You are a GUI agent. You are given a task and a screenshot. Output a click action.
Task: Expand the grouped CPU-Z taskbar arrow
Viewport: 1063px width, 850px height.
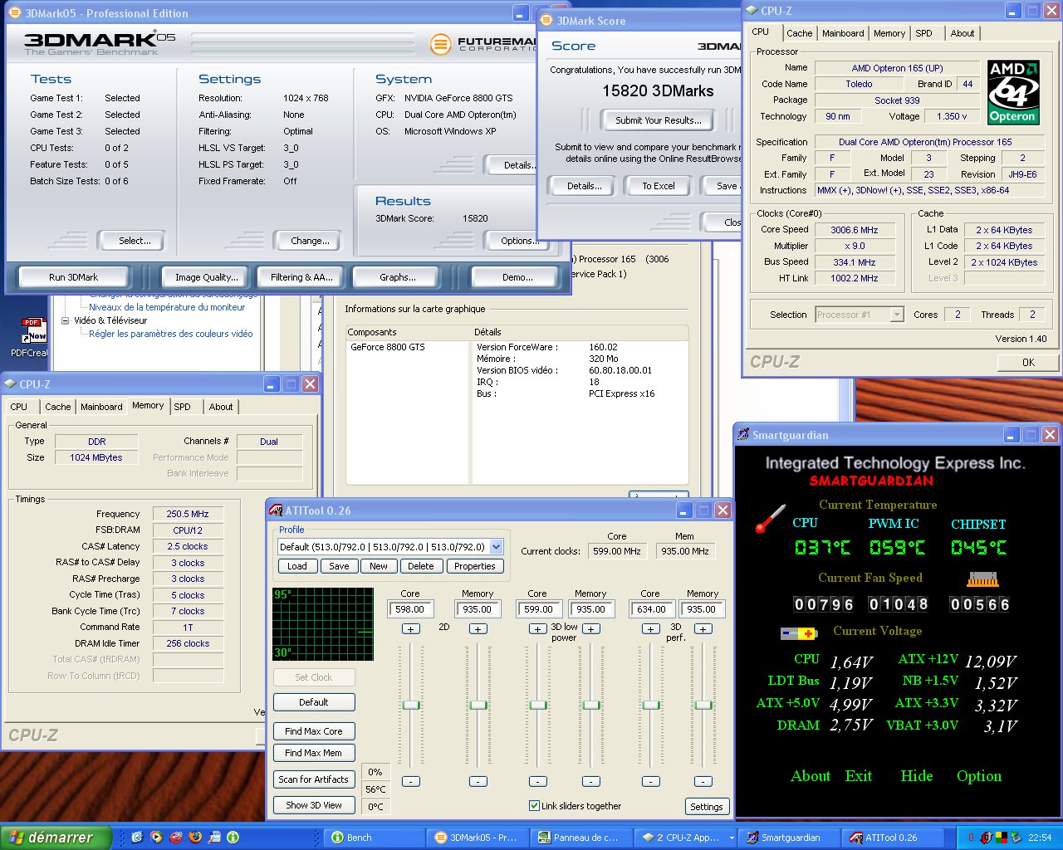click(x=732, y=838)
